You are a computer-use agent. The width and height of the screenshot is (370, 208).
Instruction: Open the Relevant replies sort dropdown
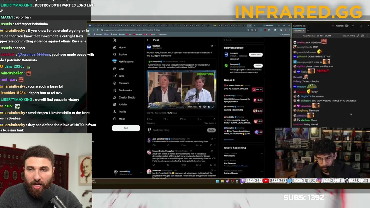pyautogui.click(x=151, y=123)
